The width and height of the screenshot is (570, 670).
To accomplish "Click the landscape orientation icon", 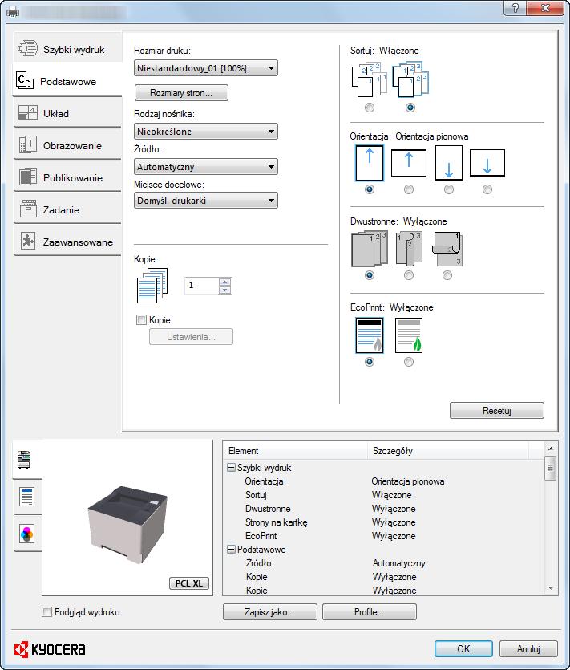I will coord(409,163).
